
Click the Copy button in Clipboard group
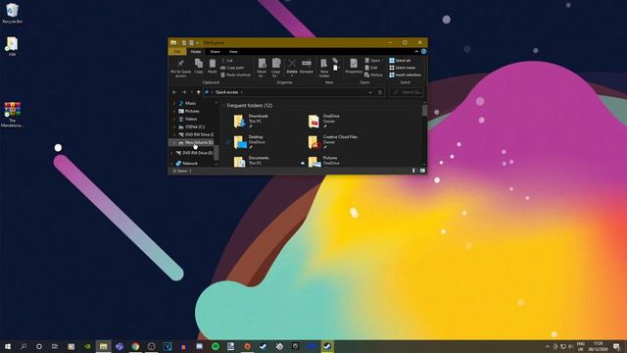(x=198, y=66)
